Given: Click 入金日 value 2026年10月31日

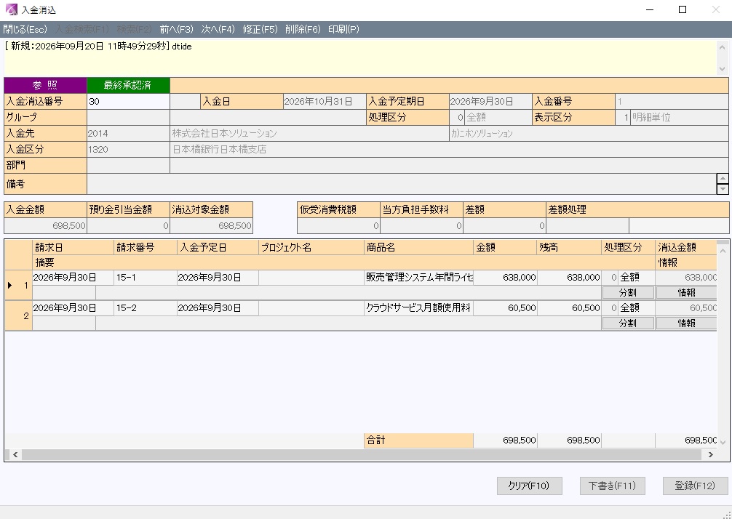Looking at the screenshot, I should click(325, 102).
